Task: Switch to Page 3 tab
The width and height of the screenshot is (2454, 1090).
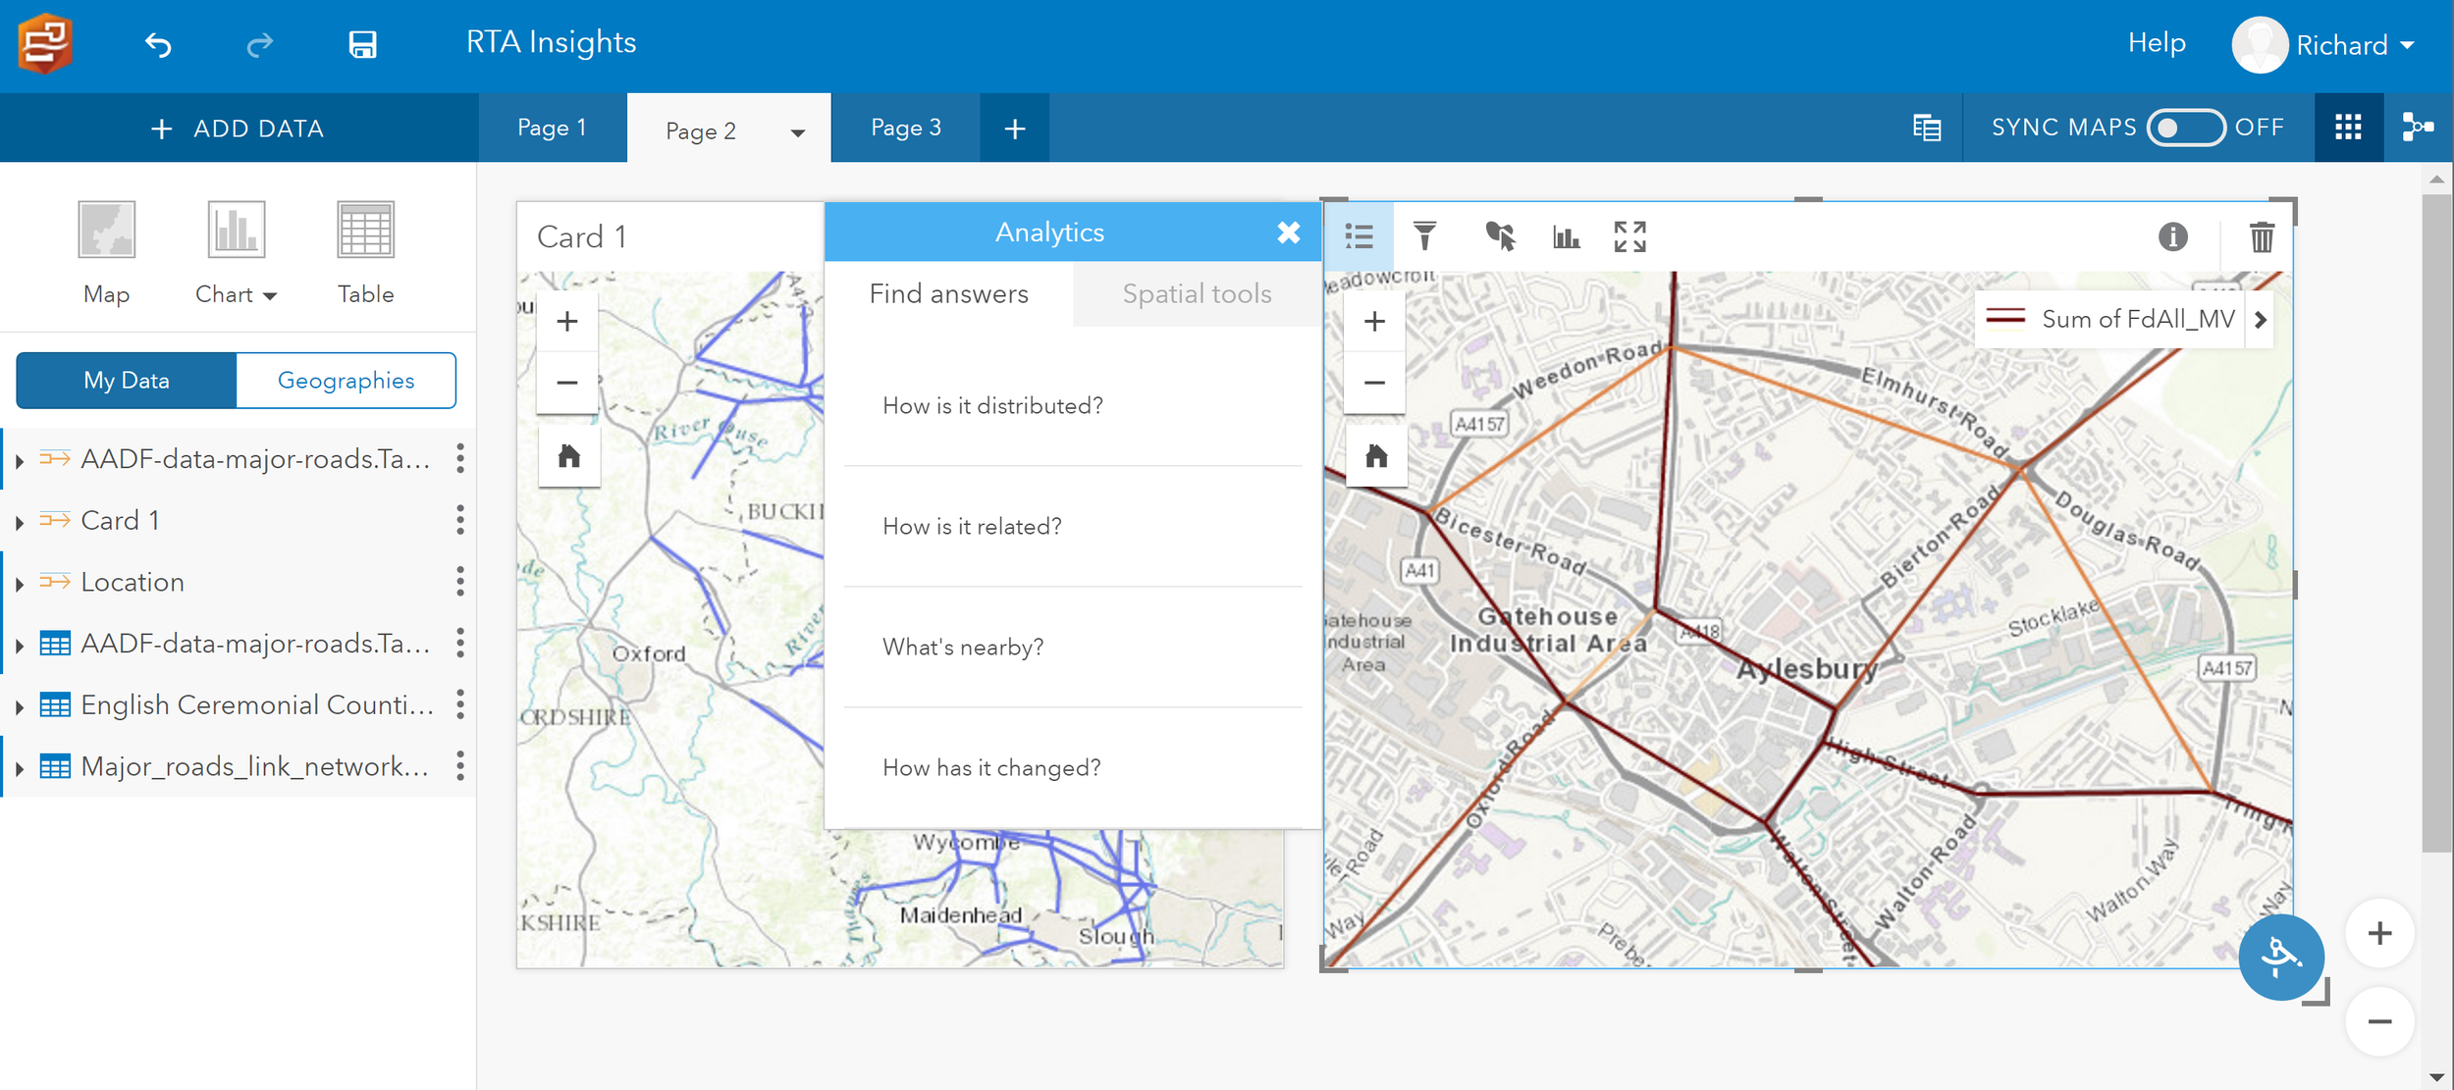Action: point(905,128)
